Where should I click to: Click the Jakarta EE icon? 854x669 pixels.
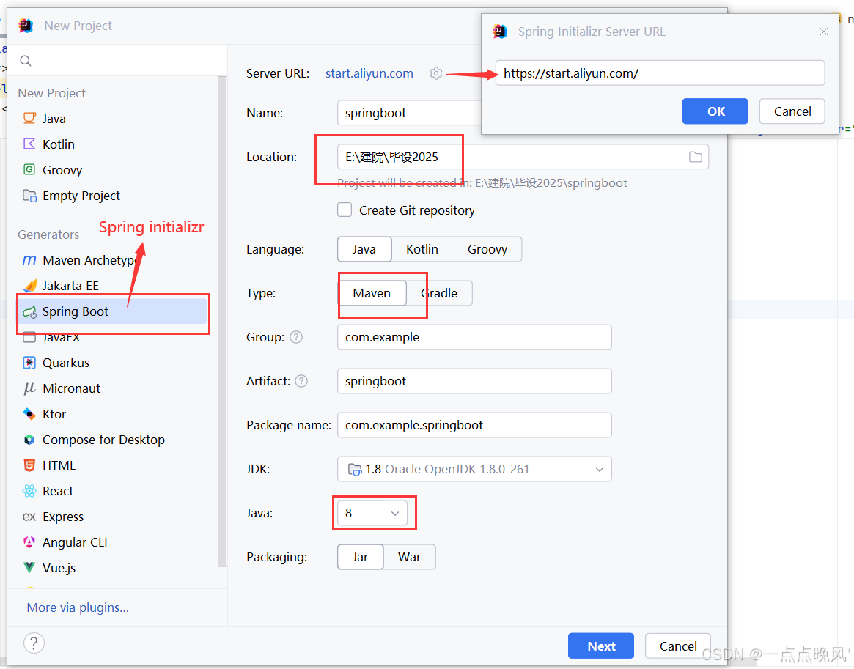29,285
